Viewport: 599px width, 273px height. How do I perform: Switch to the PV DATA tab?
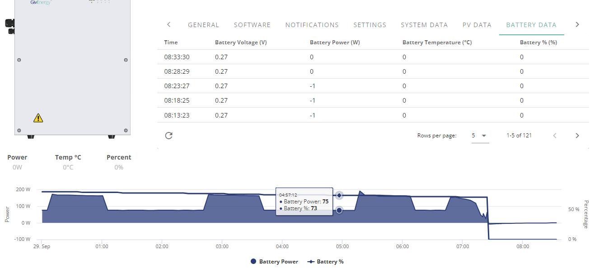[x=477, y=25]
